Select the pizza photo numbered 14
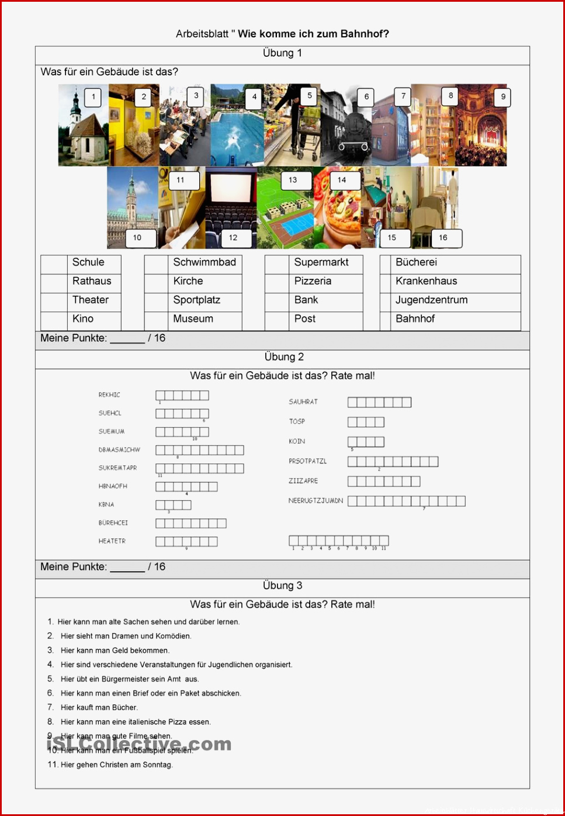The width and height of the screenshot is (565, 816). pyautogui.click(x=338, y=208)
